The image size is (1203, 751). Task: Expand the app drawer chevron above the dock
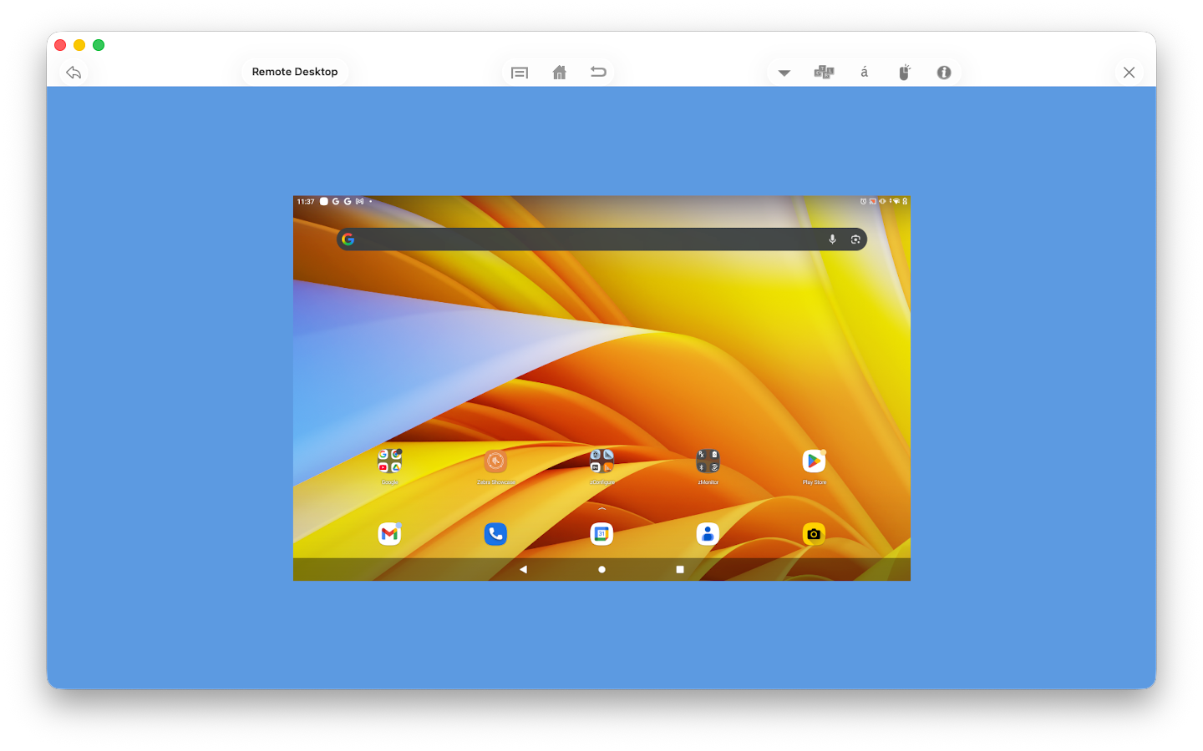(x=601, y=508)
